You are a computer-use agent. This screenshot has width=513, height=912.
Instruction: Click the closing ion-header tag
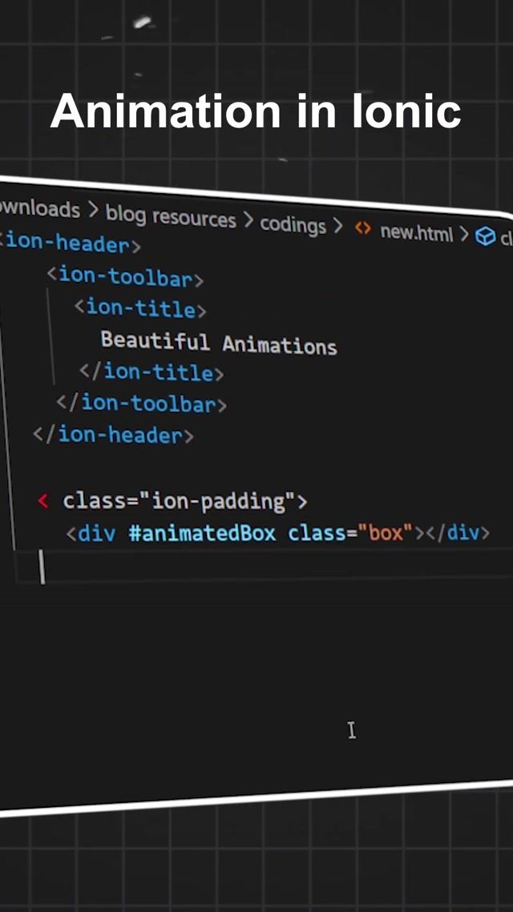(x=113, y=435)
